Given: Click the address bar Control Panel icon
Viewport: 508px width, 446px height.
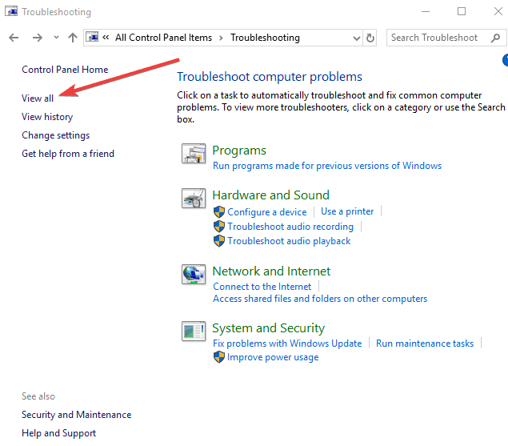Looking at the screenshot, I should point(92,38).
